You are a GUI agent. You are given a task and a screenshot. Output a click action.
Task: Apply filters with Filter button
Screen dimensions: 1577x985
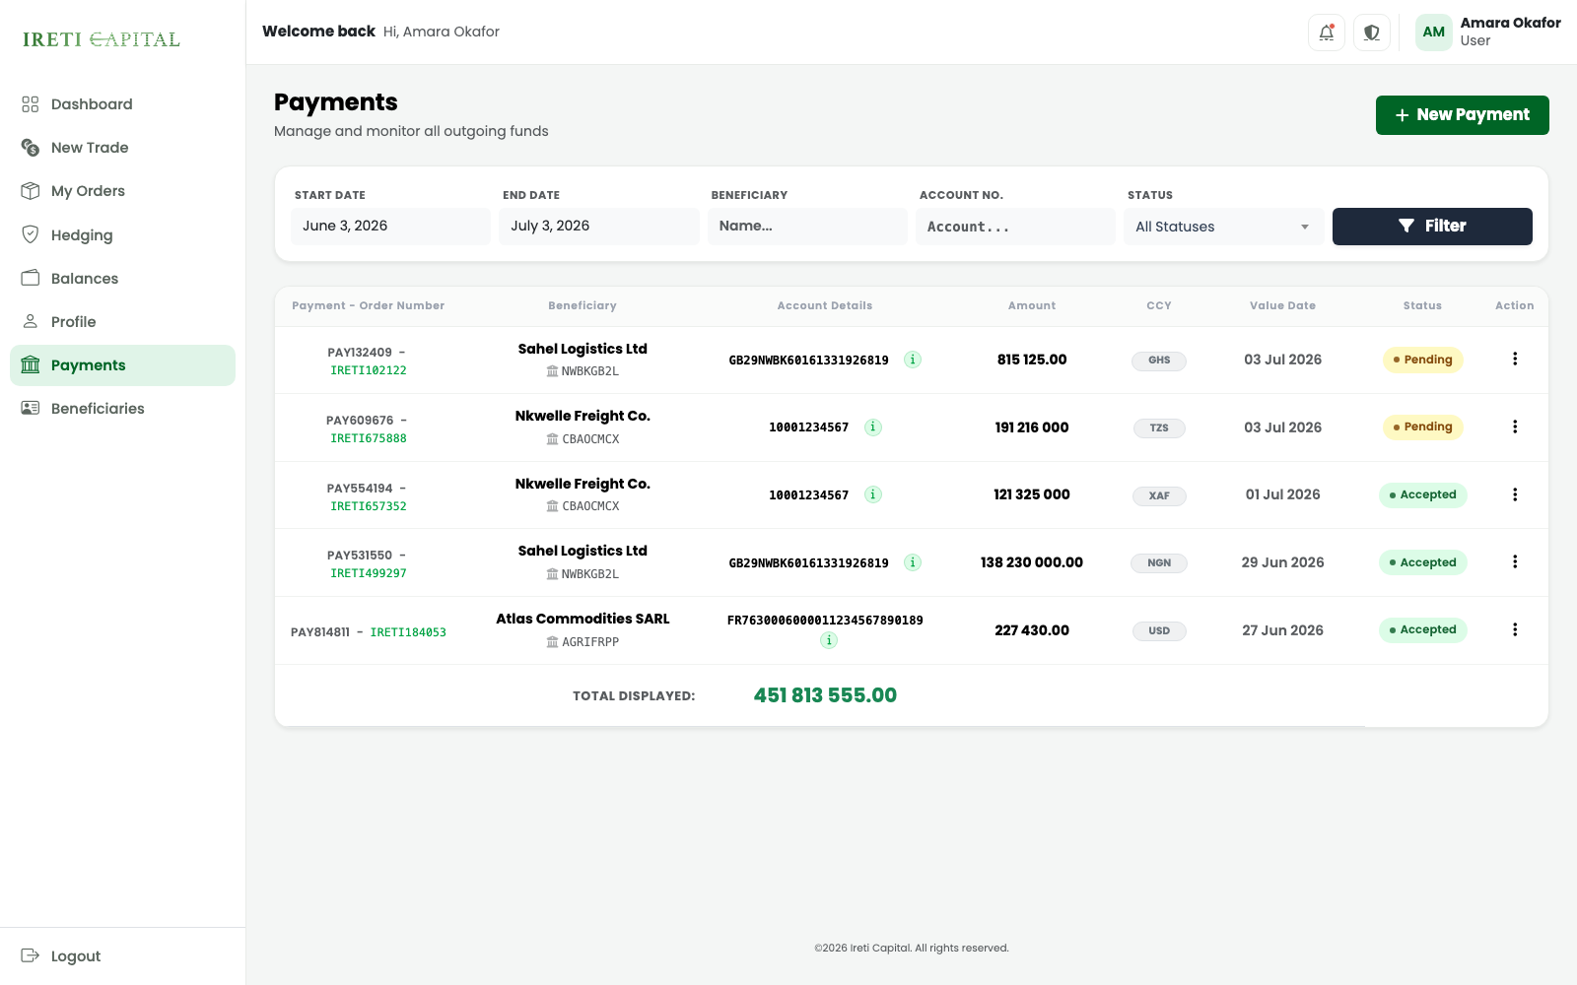pyautogui.click(x=1432, y=227)
